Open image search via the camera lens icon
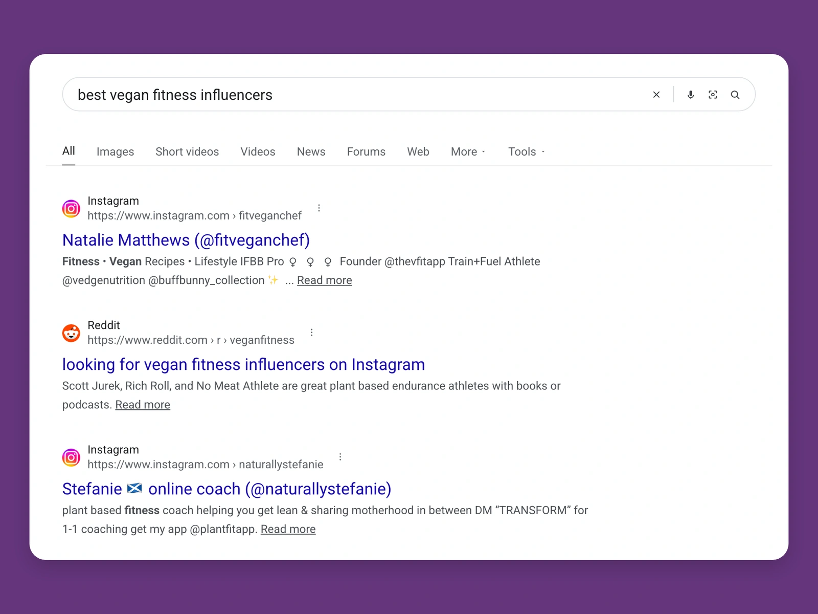 point(713,95)
